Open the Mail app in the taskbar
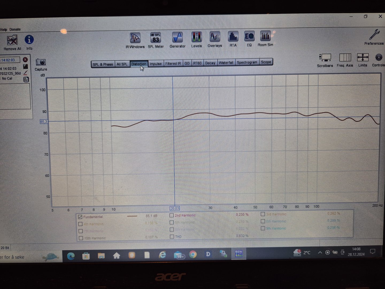This screenshot has width=385, height=289. point(179,255)
